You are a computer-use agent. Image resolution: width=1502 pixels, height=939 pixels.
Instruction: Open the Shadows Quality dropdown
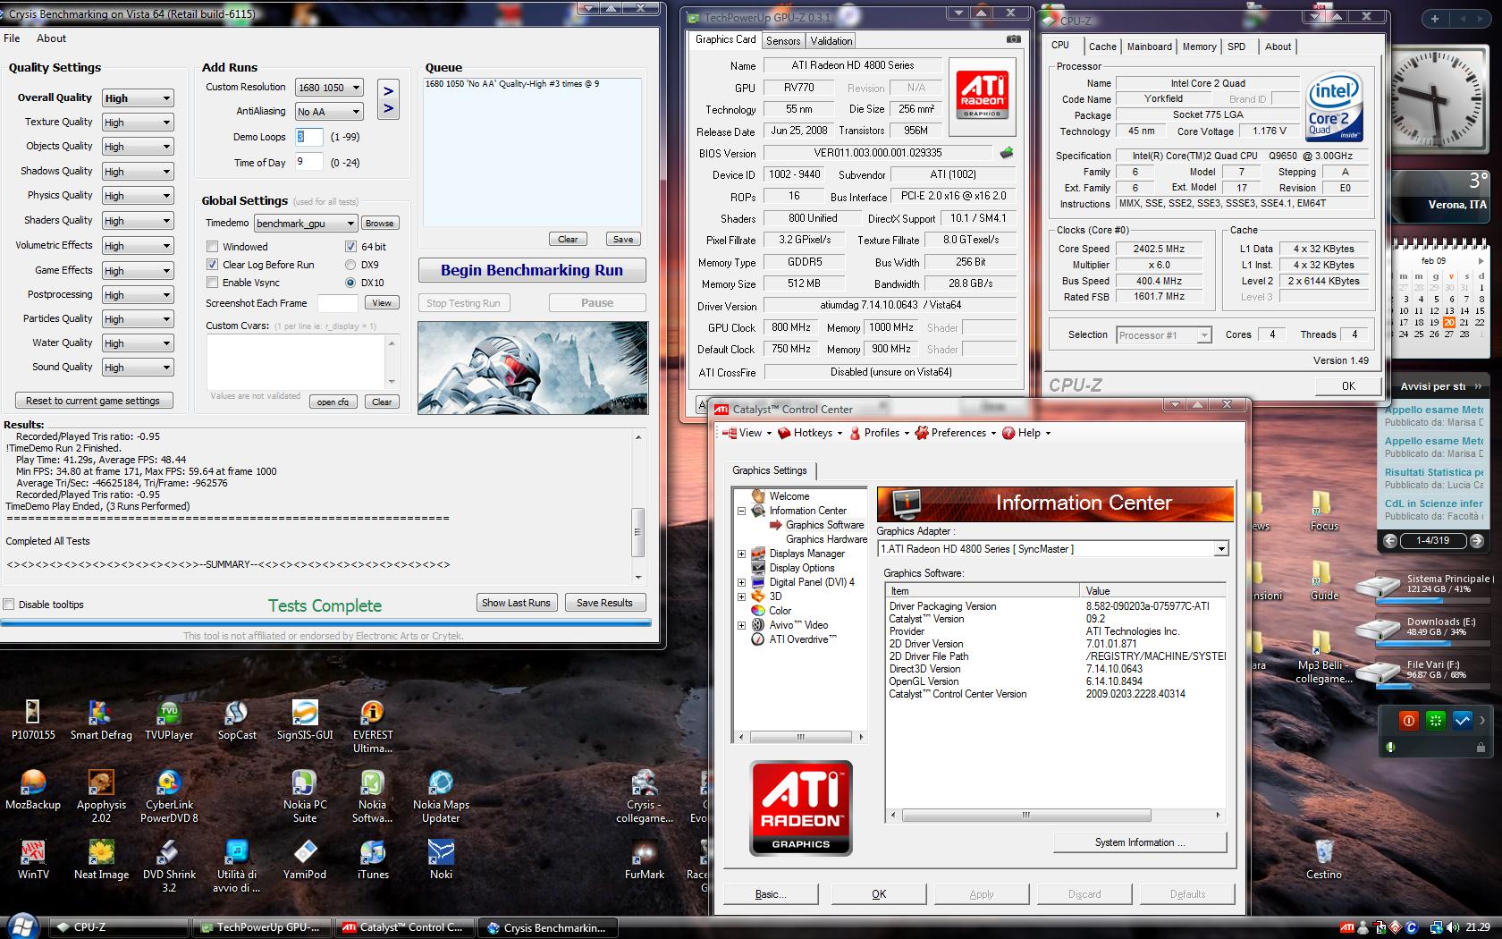138,172
